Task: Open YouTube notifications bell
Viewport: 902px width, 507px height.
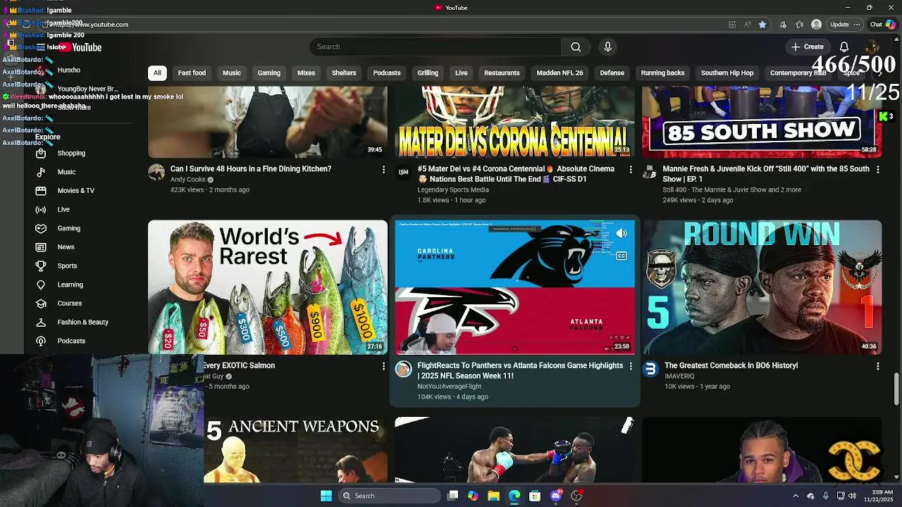Action: click(844, 46)
